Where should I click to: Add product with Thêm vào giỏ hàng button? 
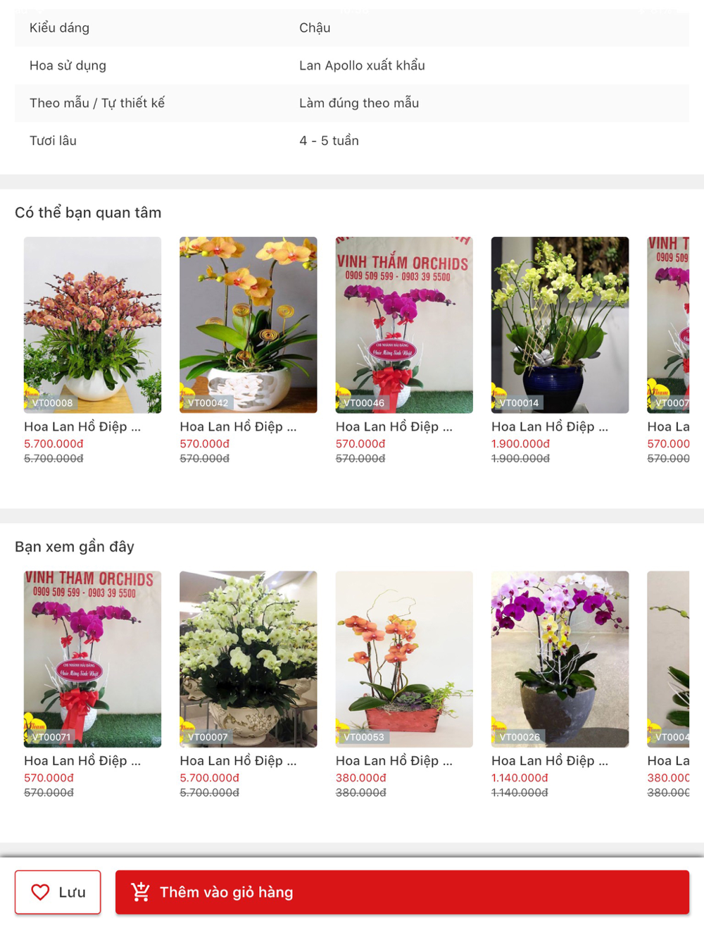(x=402, y=892)
